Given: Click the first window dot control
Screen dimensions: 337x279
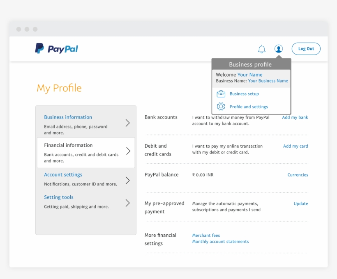Looking at the screenshot, I should pos(18,29).
